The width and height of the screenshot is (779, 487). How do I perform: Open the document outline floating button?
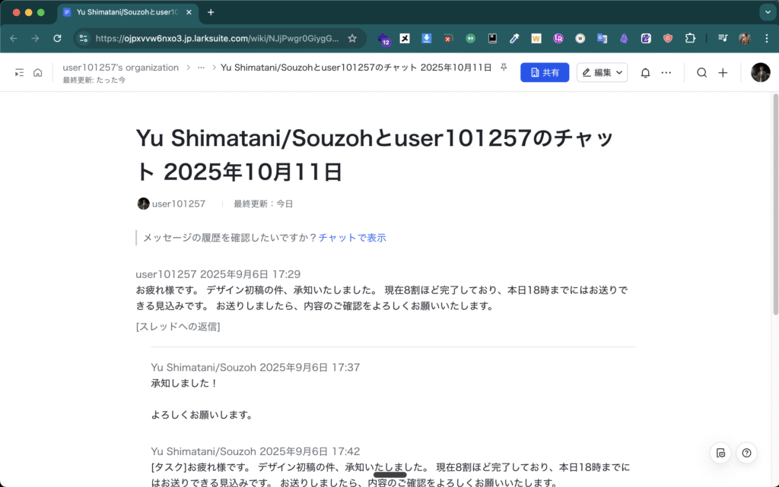(x=720, y=454)
